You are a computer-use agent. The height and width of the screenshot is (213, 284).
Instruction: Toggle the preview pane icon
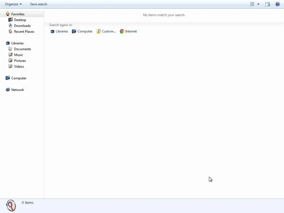coord(268,4)
